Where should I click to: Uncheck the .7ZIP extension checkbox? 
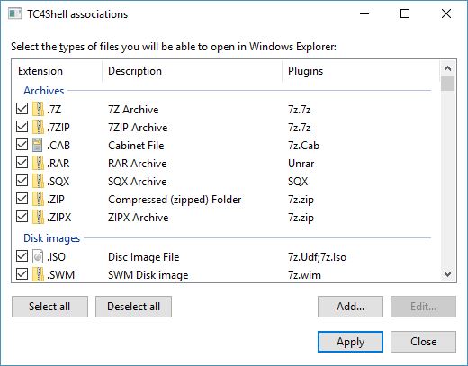(22, 127)
